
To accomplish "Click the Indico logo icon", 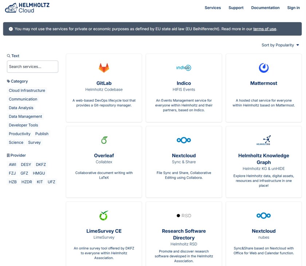I will (x=184, y=68).
